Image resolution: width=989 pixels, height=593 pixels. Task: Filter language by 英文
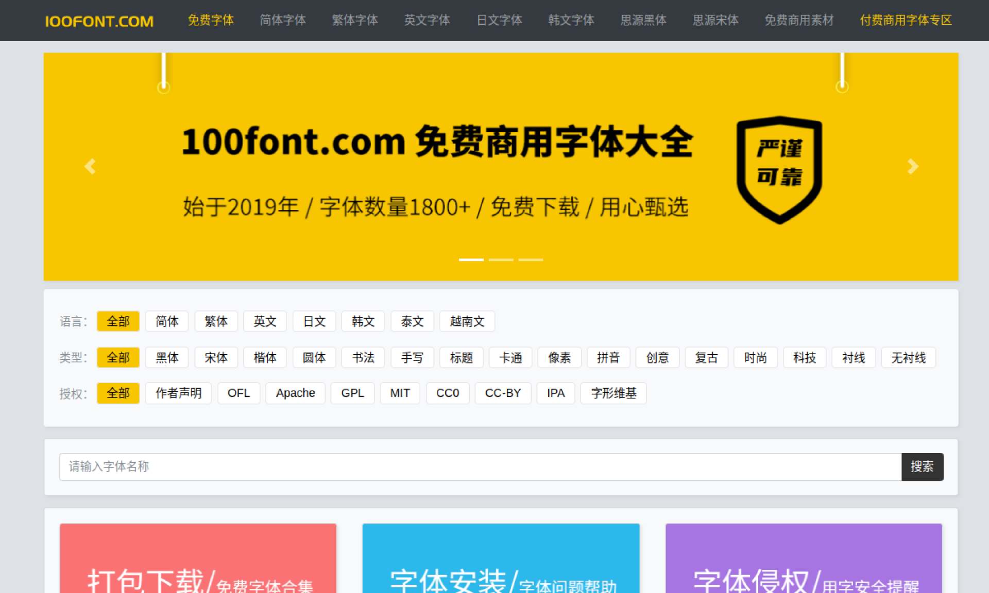click(x=265, y=321)
